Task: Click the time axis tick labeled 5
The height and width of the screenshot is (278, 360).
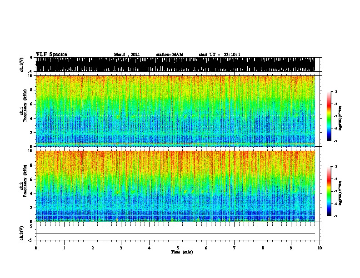Action: [x=178, y=248]
